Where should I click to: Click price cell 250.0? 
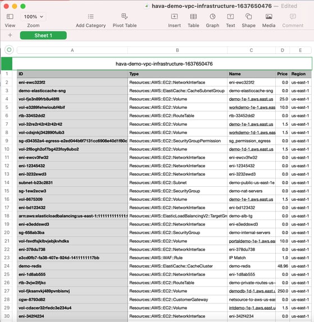[x=283, y=291]
